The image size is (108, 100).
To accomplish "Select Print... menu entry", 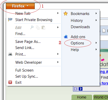I will [x=20, y=54].
